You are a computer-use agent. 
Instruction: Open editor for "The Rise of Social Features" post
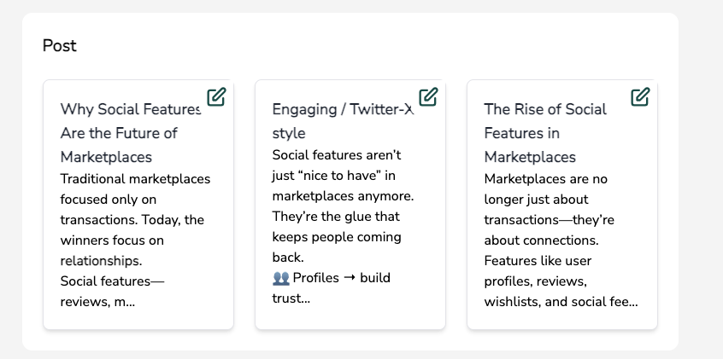640,97
